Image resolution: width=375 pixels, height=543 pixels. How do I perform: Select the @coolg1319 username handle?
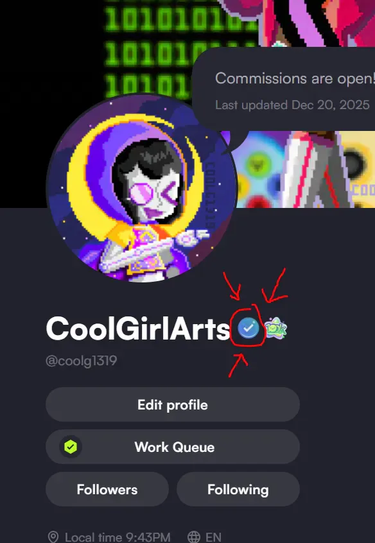(82, 361)
